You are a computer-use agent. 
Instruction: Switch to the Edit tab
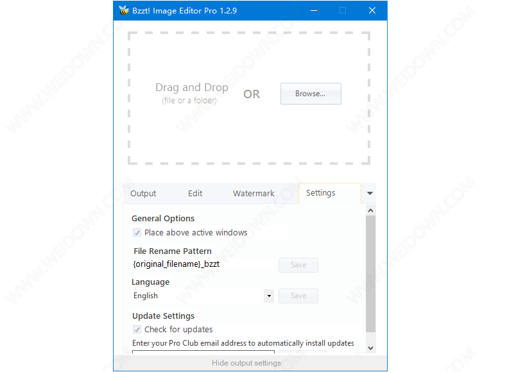click(x=195, y=193)
